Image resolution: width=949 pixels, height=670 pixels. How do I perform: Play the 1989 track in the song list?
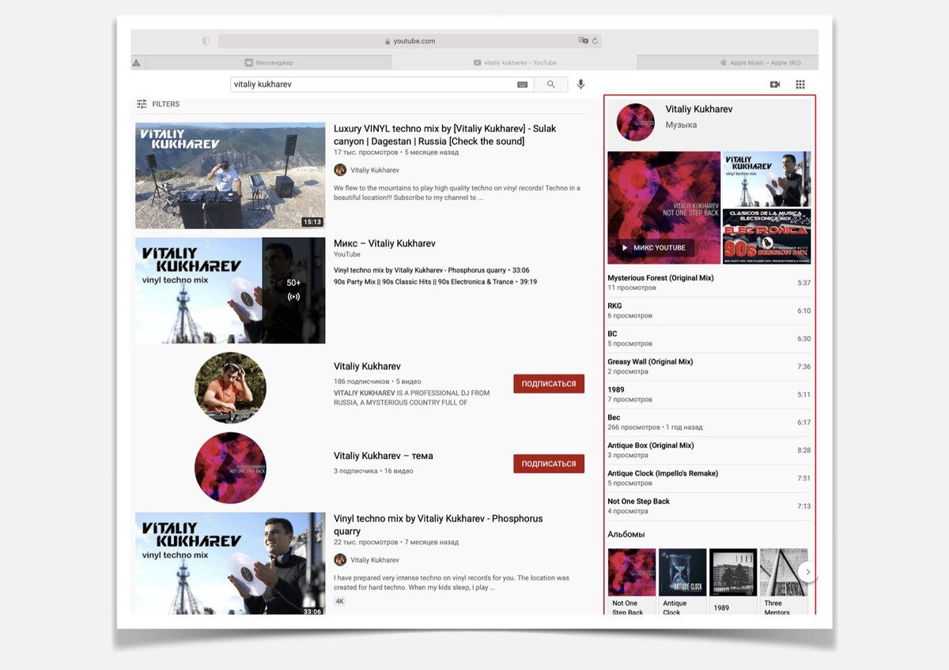point(709,394)
